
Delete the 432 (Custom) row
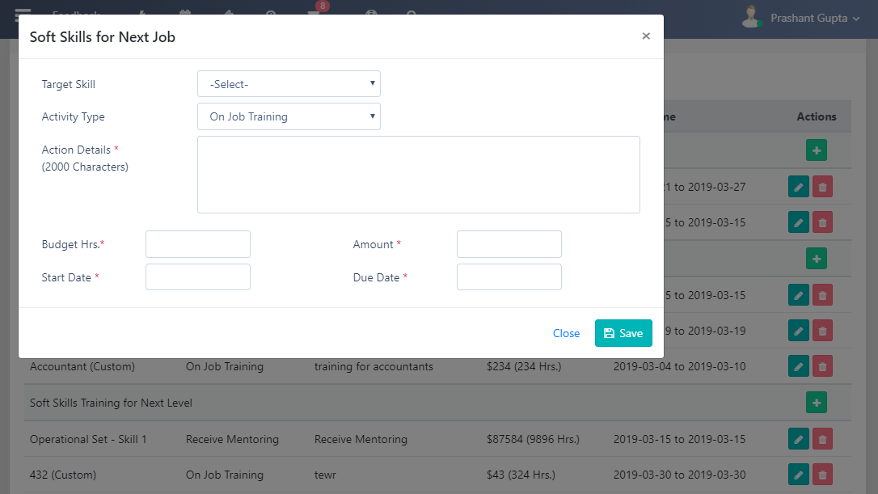click(822, 475)
